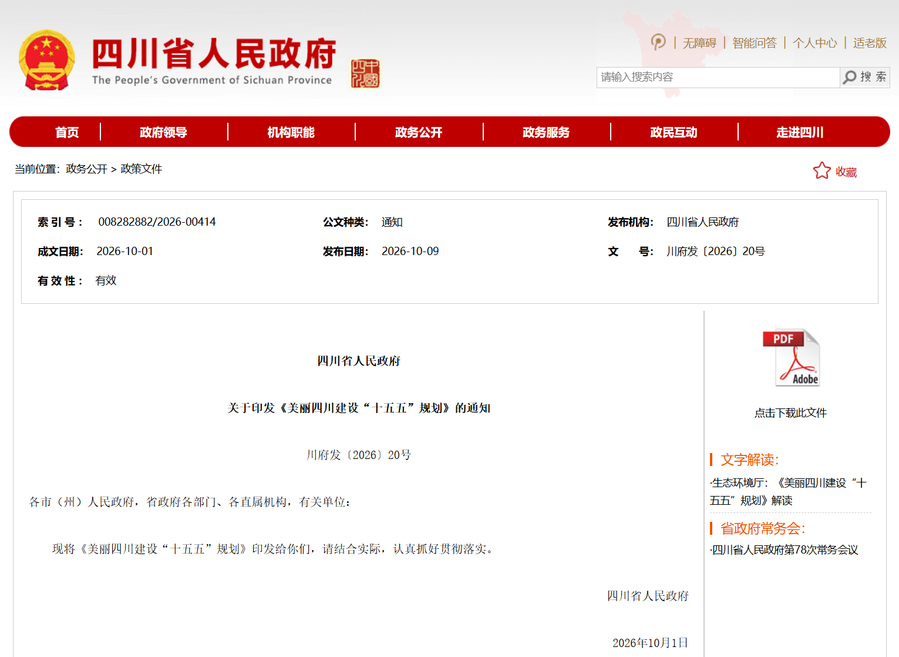Select 政务公开 in the navigation bar

click(419, 132)
